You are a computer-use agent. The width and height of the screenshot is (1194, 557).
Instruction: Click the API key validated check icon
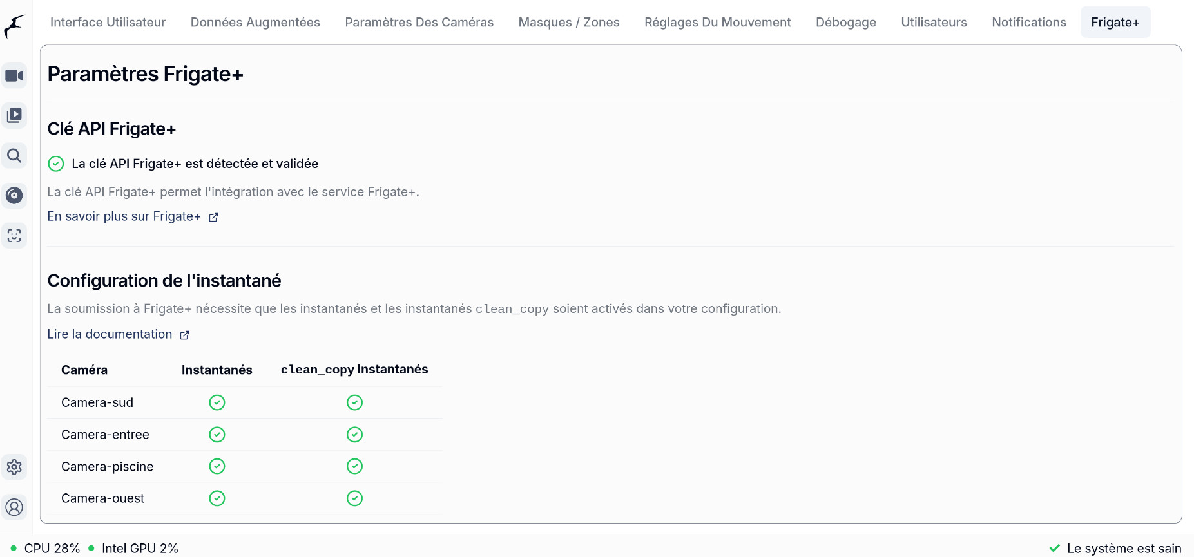pyautogui.click(x=56, y=164)
